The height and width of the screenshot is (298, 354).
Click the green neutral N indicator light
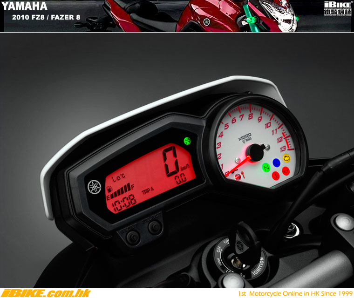click(266, 168)
